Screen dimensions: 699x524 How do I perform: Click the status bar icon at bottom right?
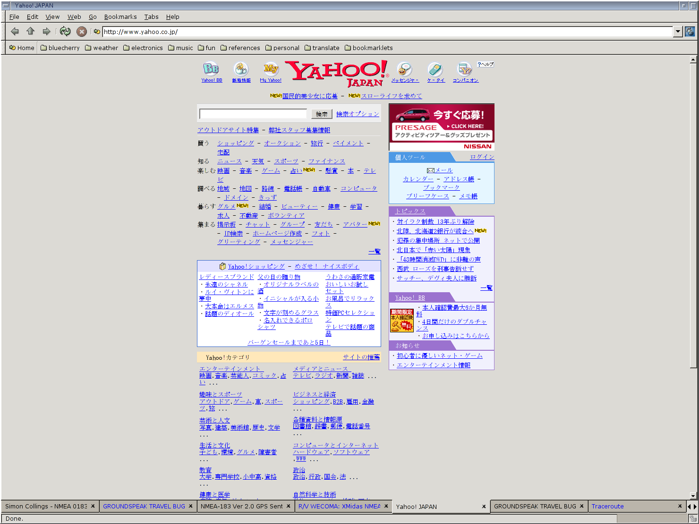692,518
